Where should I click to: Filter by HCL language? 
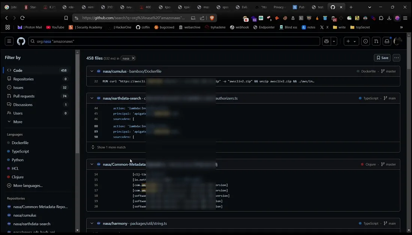pyautogui.click(x=15, y=169)
